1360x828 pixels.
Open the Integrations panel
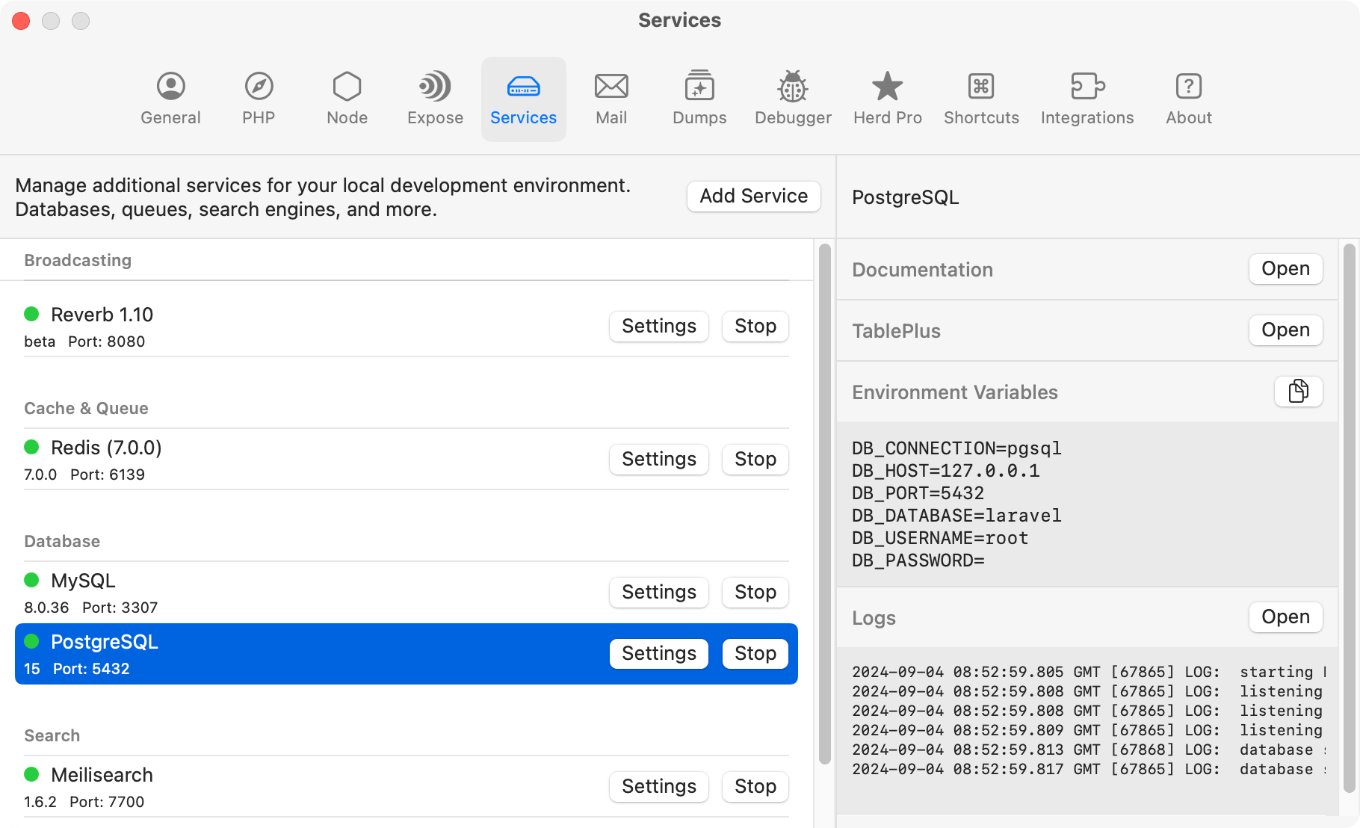[x=1087, y=98]
